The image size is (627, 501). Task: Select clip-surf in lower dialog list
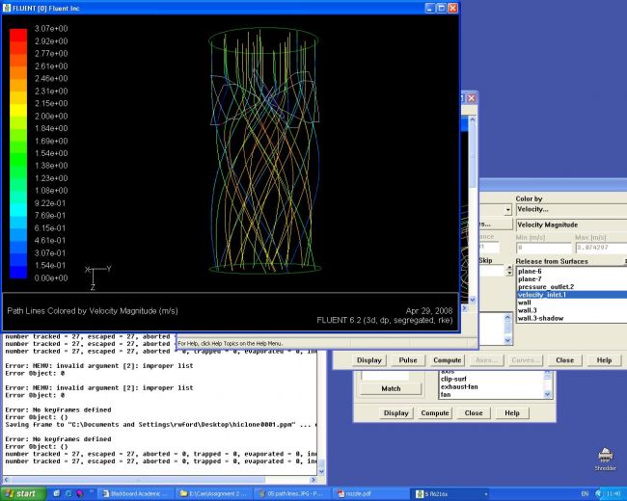tap(491, 379)
